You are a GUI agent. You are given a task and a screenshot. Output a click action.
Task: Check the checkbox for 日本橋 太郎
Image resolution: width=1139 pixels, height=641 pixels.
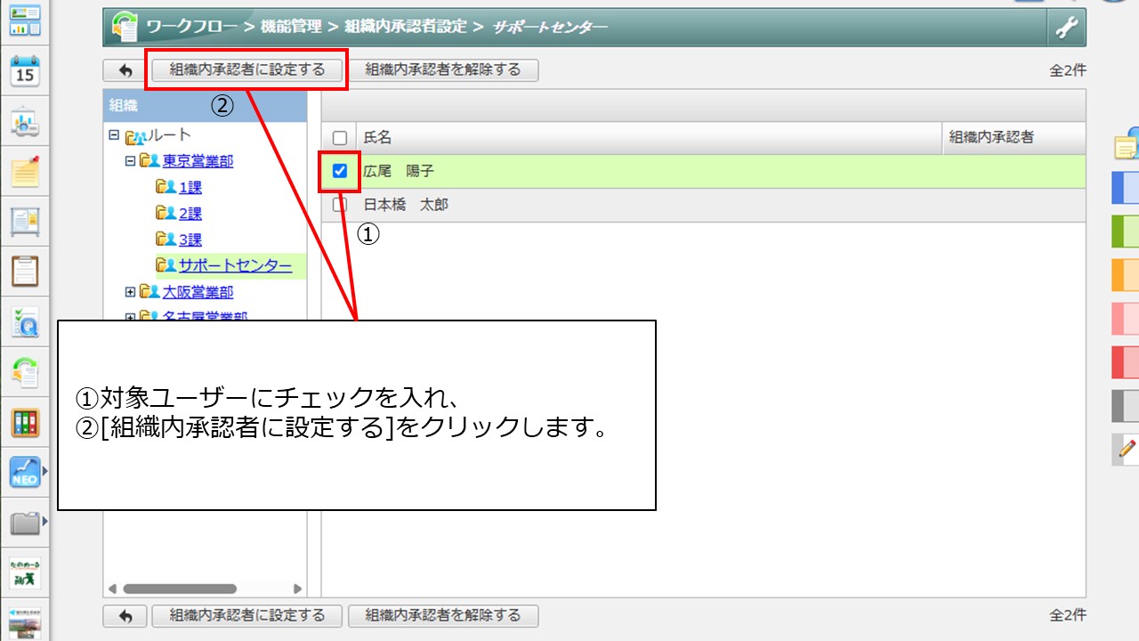tap(339, 205)
